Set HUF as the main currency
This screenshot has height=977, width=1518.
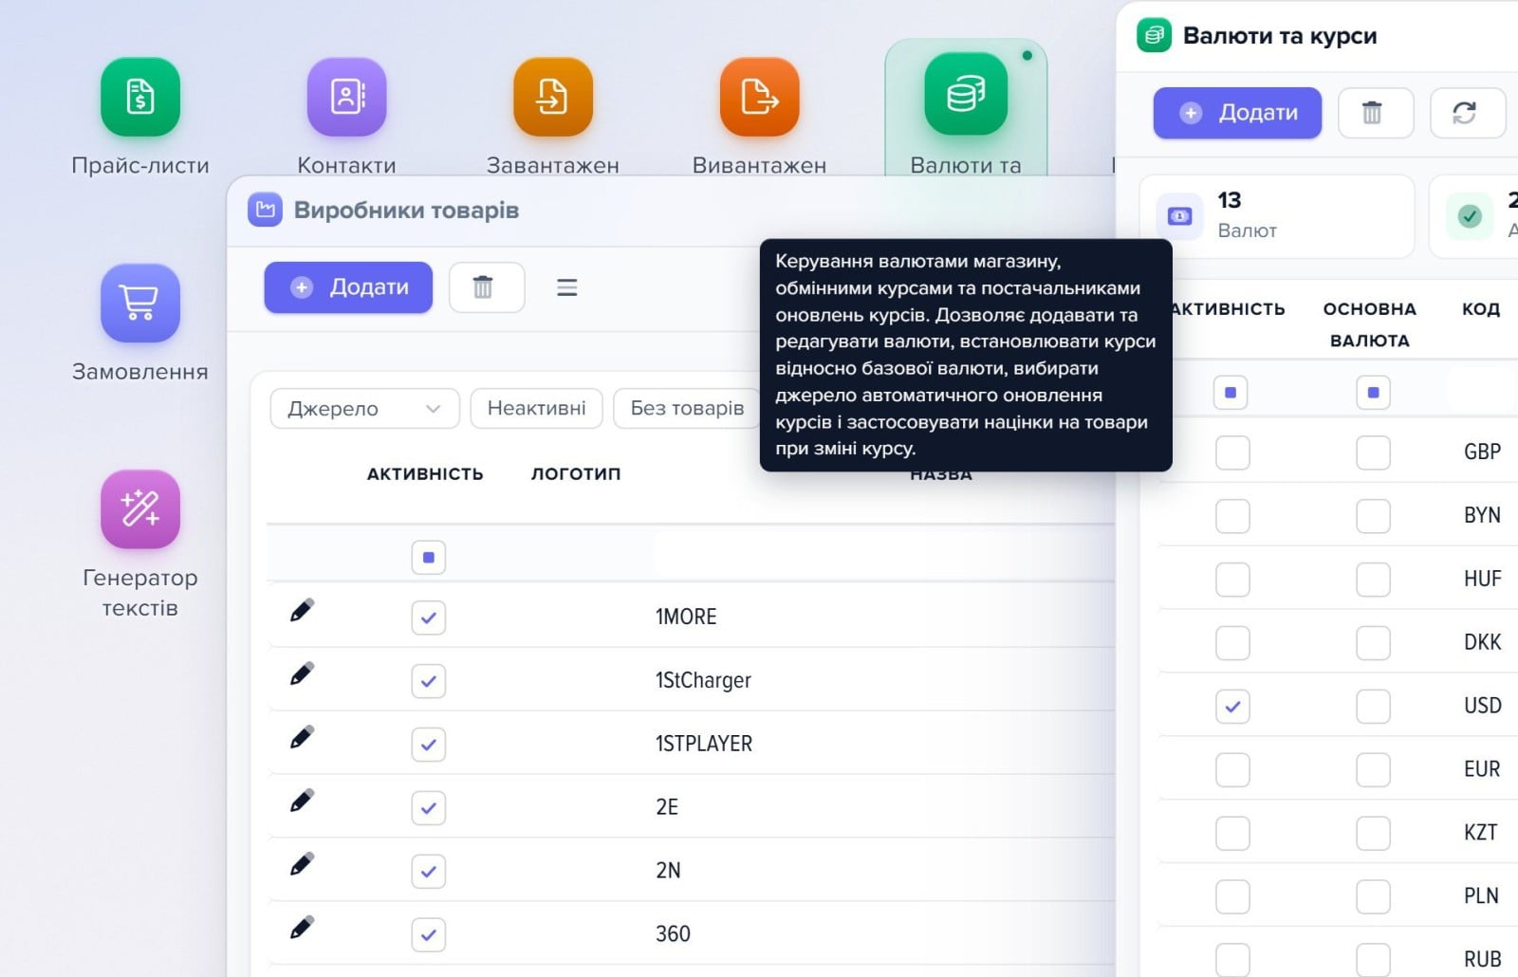pyautogui.click(x=1373, y=580)
